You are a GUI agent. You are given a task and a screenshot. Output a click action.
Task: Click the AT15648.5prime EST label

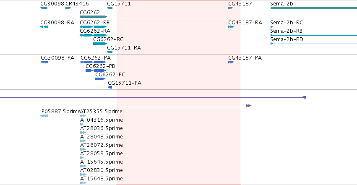tap(102, 179)
